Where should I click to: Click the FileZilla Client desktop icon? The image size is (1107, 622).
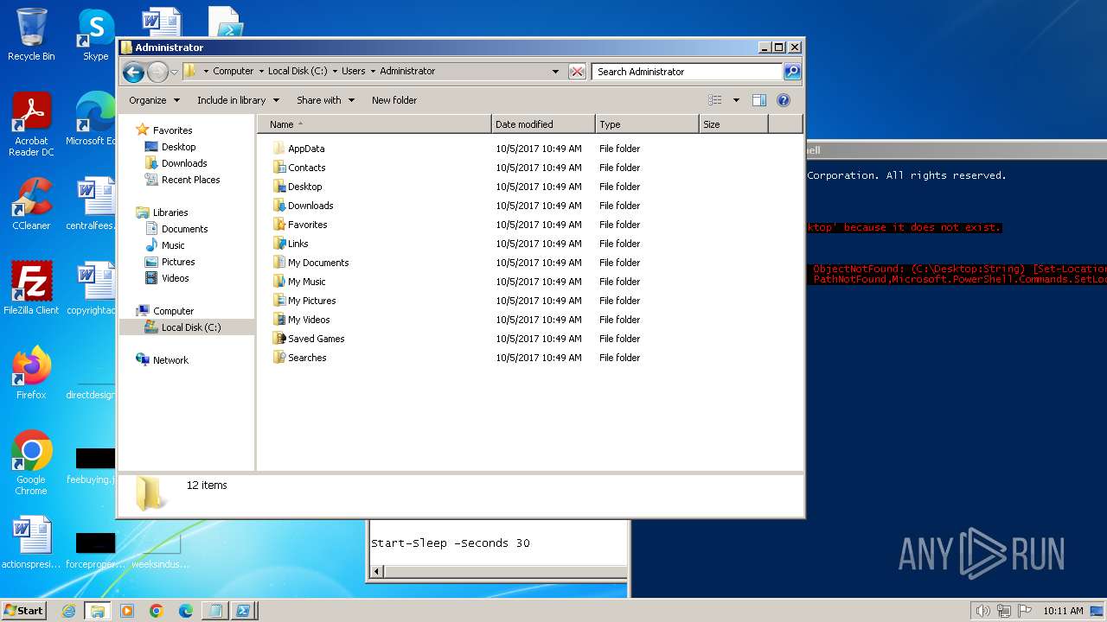pyautogui.click(x=31, y=288)
